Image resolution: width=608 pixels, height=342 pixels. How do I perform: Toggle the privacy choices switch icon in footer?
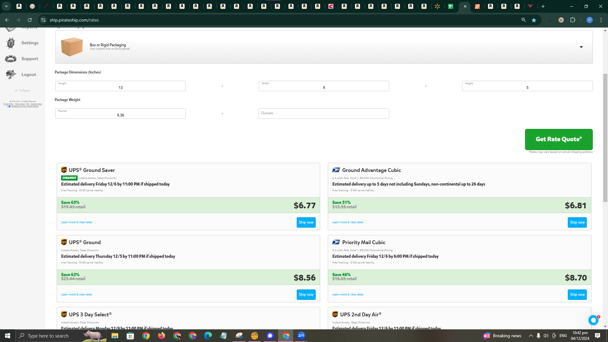coord(9,106)
